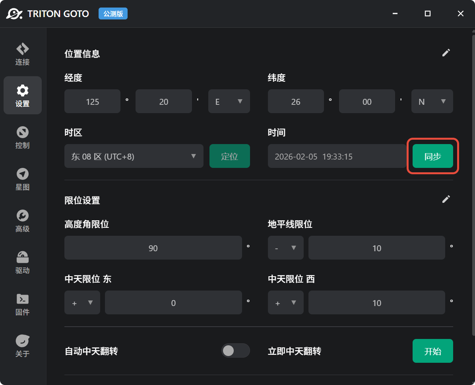Switch to the 控制 control panel

click(22, 137)
